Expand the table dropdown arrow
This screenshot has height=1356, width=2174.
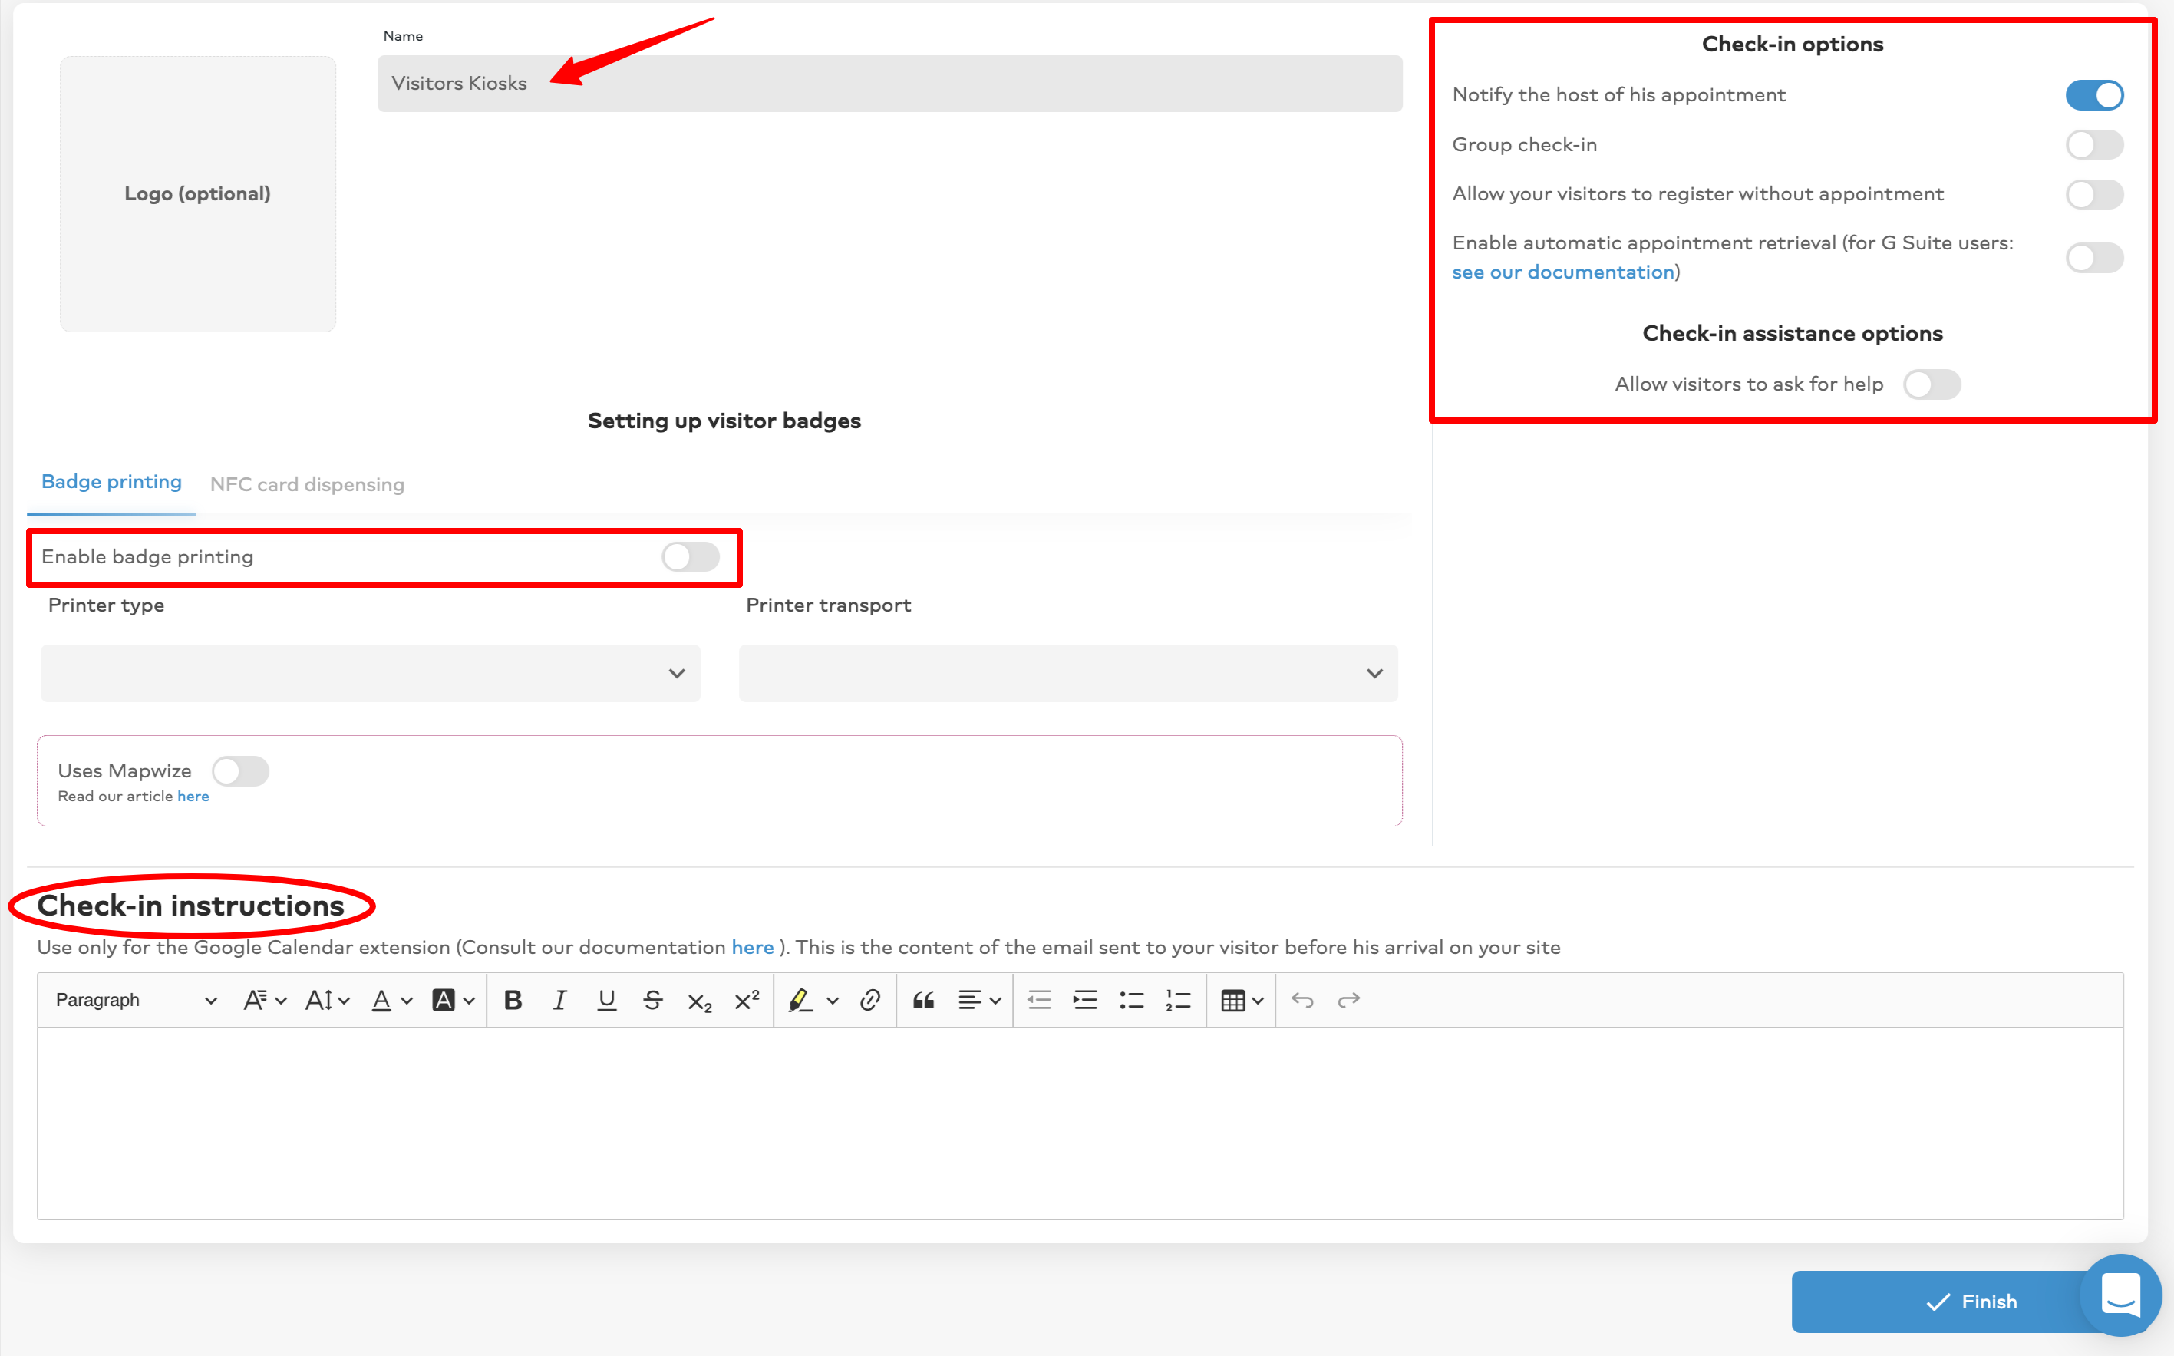(1258, 1001)
